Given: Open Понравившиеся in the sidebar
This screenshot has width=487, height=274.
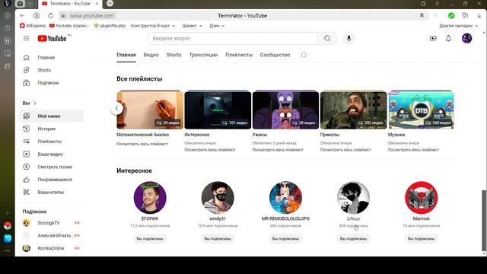Looking at the screenshot, I should (x=52, y=180).
